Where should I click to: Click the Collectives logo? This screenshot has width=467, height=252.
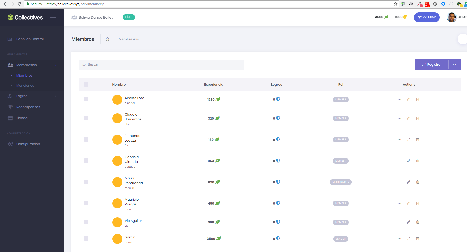(x=25, y=17)
